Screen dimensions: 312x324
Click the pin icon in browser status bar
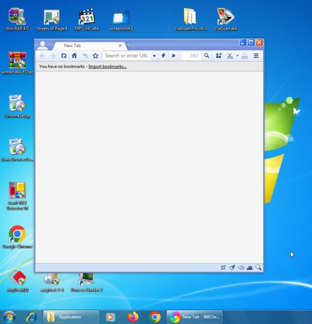click(x=223, y=268)
